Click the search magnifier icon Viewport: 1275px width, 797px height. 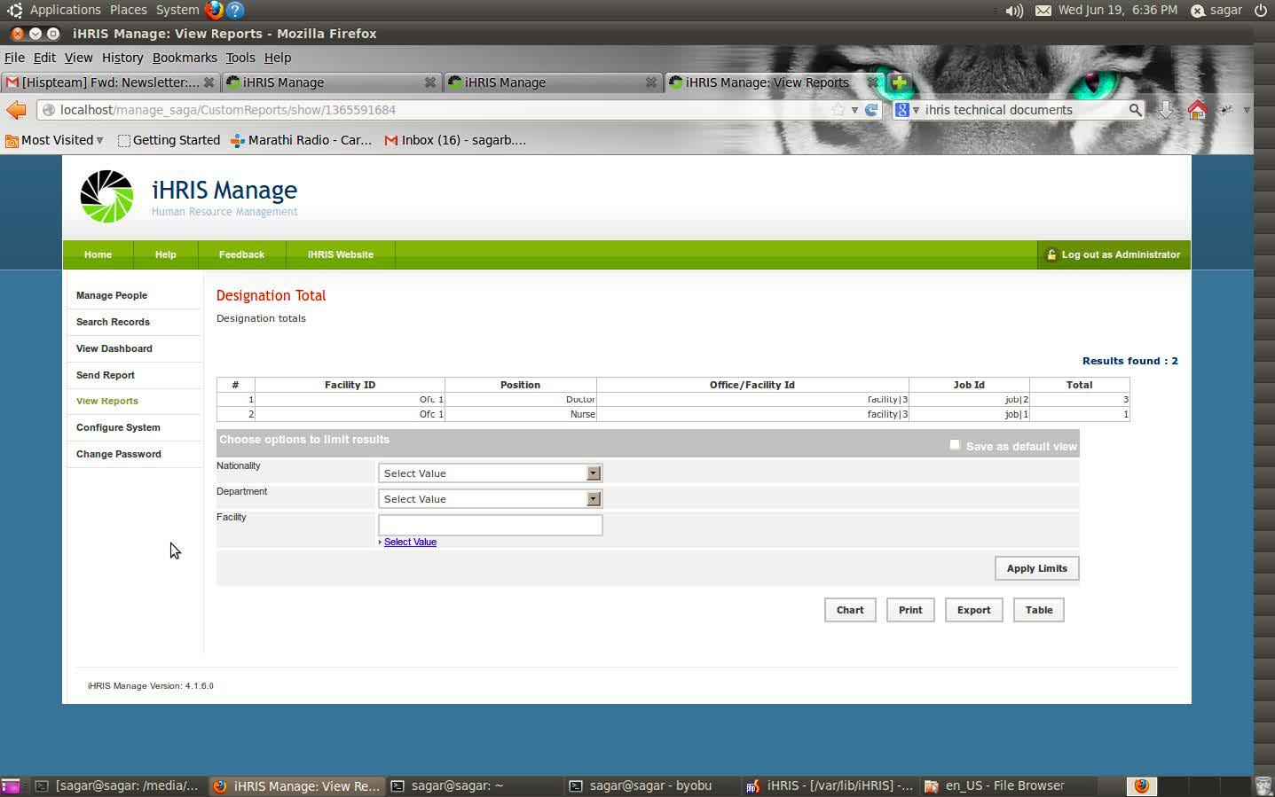[1135, 110]
